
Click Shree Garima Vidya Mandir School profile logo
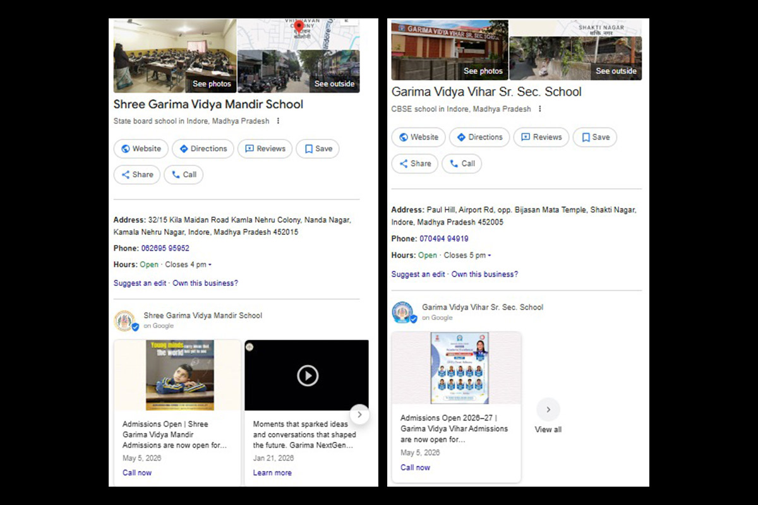point(125,321)
